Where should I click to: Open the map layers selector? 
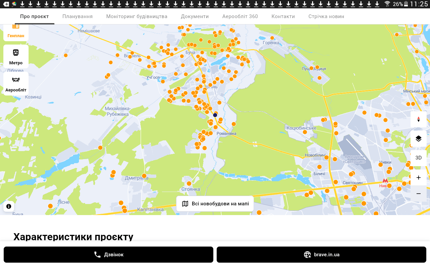pos(418,138)
